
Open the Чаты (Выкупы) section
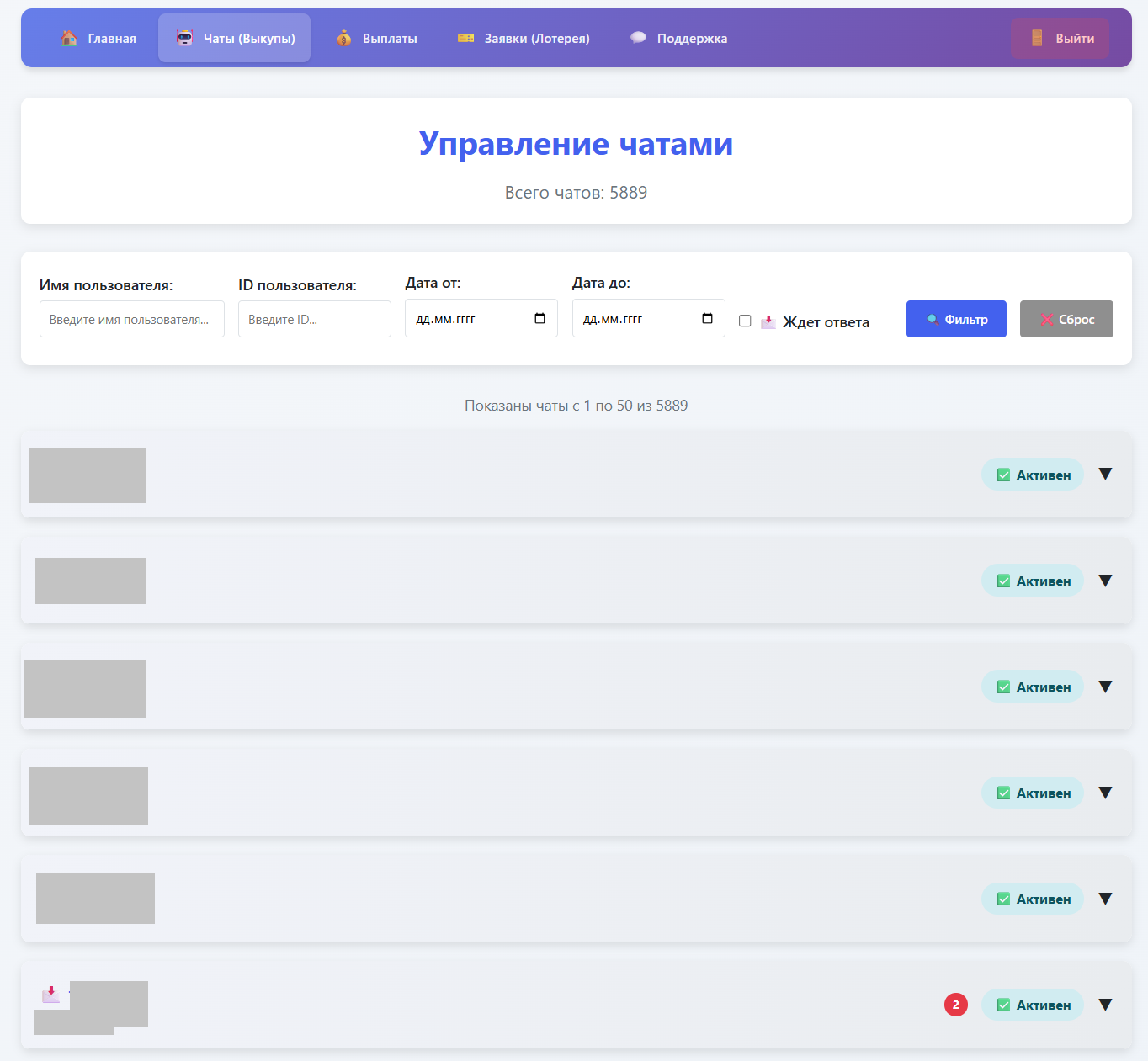235,38
